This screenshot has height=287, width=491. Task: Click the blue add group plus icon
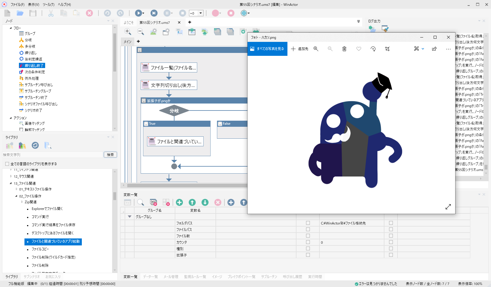click(231, 202)
